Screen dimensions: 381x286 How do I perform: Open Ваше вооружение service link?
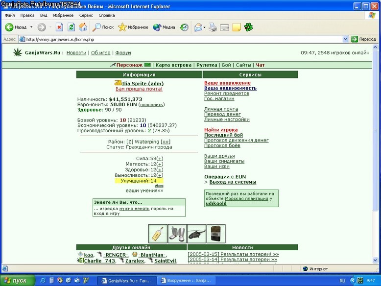227,83
